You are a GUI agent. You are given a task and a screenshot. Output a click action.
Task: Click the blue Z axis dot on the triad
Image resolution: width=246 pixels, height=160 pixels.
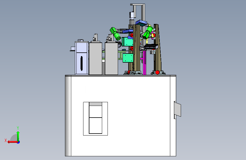click(18, 142)
